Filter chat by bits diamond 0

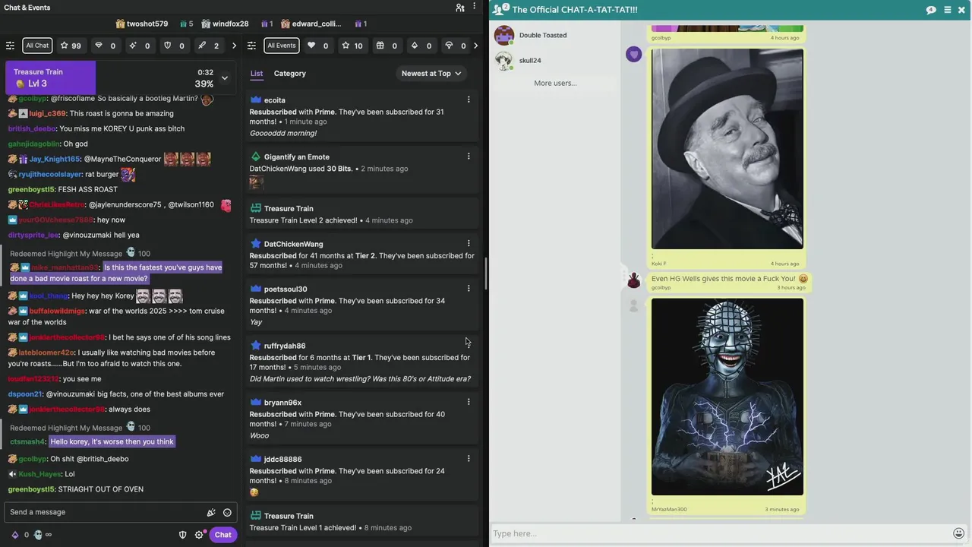(x=105, y=46)
